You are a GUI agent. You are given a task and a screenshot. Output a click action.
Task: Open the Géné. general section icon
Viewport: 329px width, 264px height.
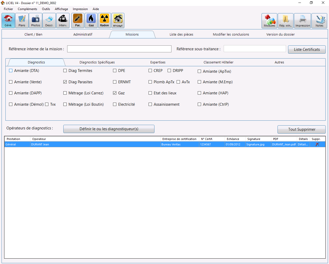pos(8,20)
